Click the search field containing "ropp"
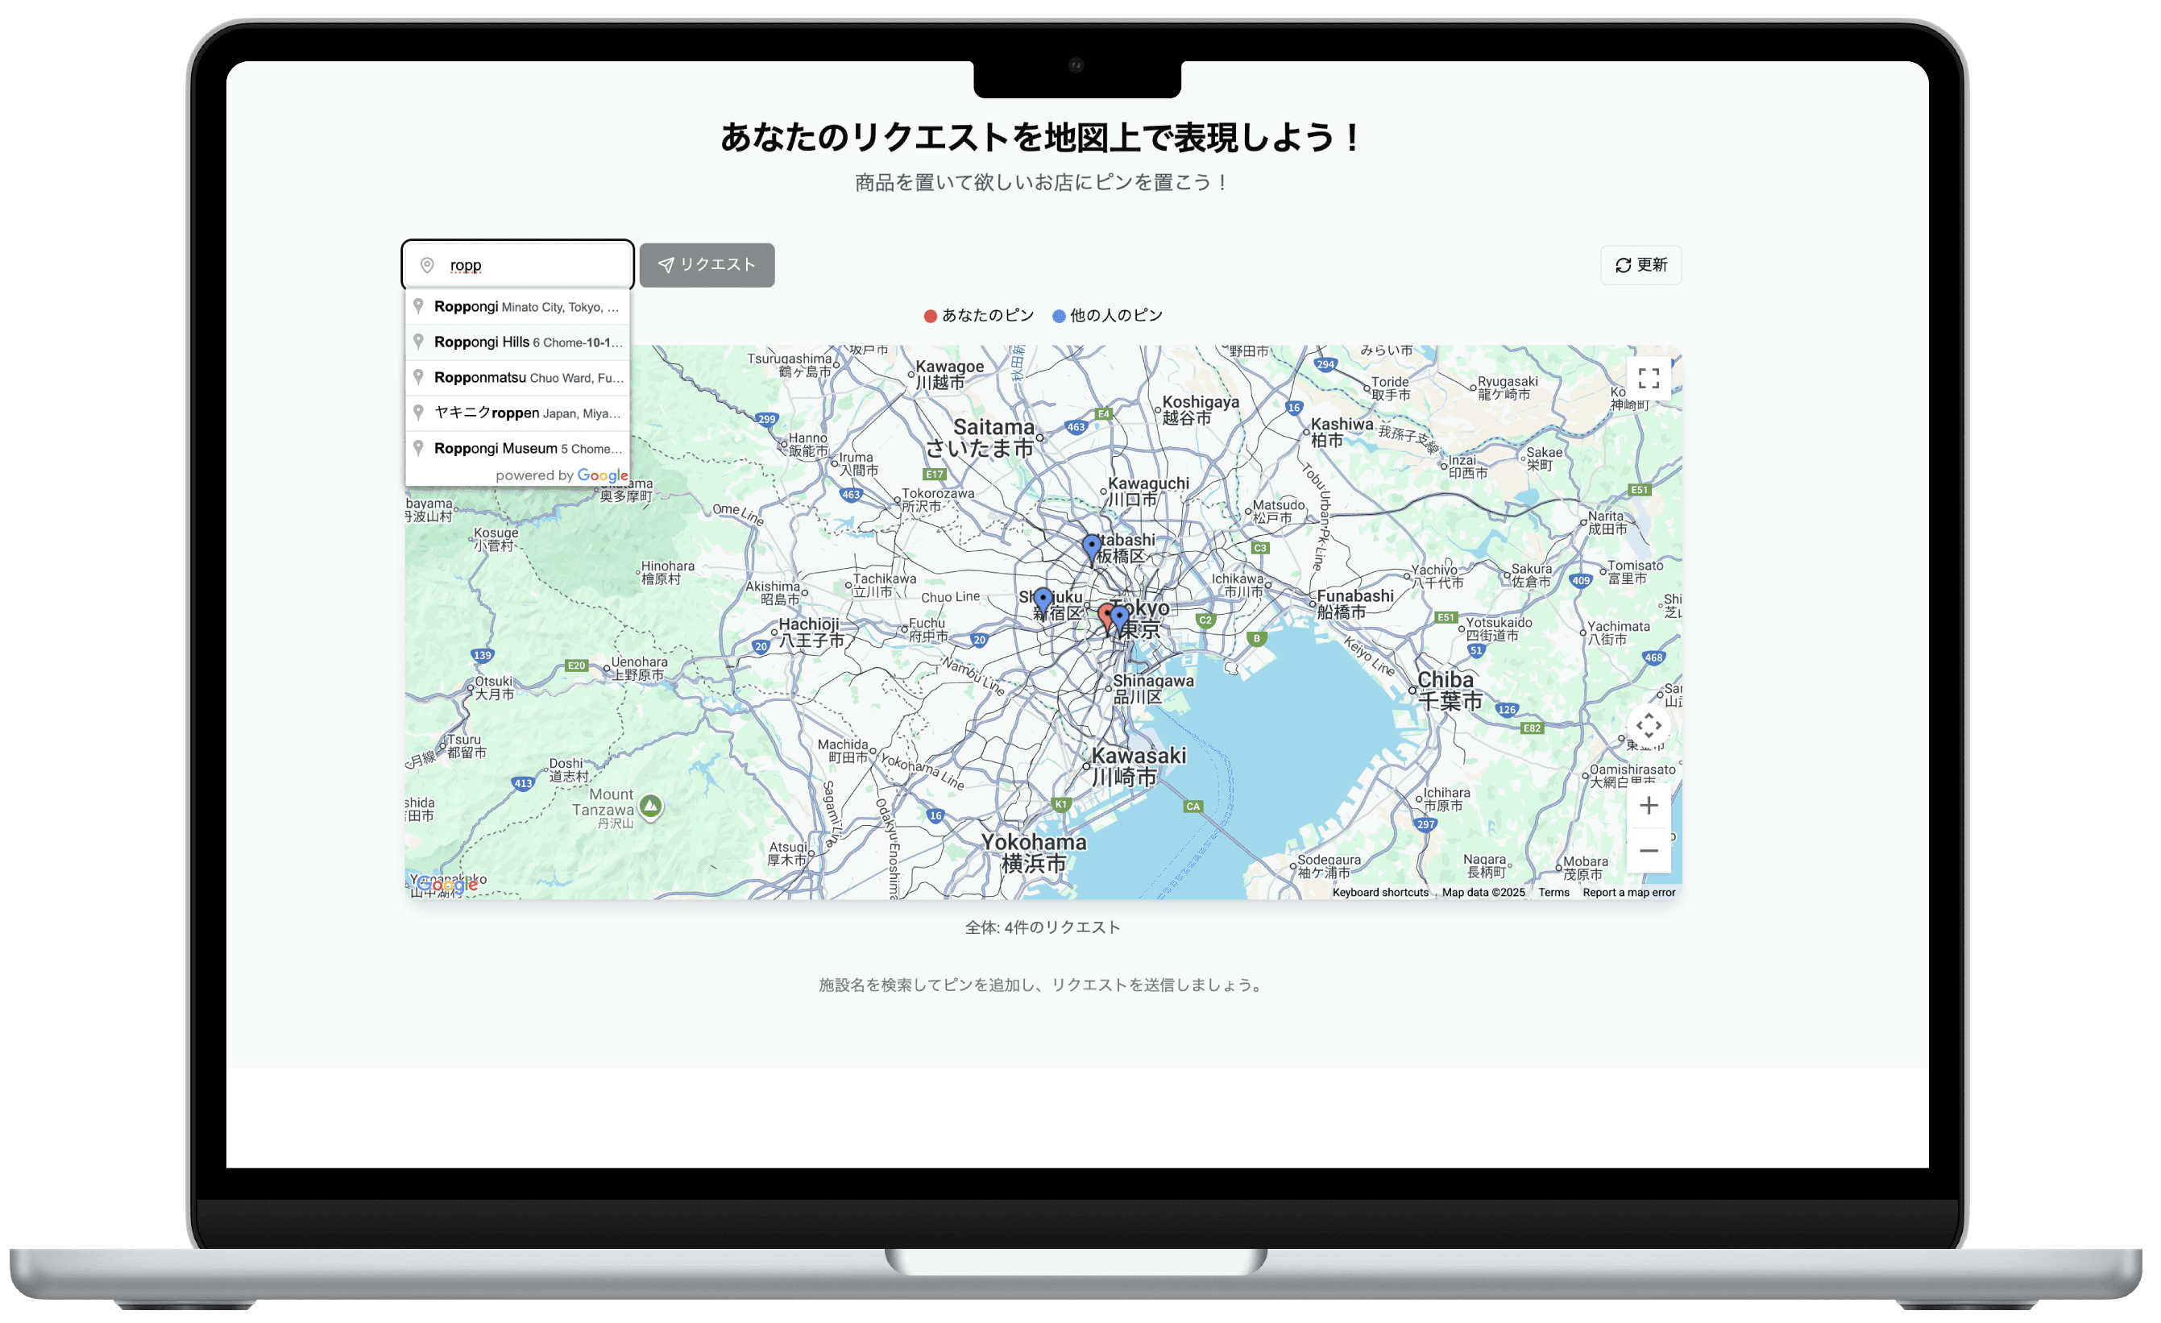 (526, 265)
